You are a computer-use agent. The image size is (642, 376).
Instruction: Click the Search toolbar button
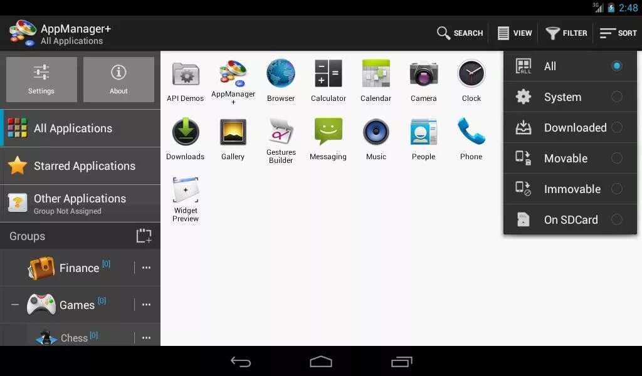coord(460,33)
